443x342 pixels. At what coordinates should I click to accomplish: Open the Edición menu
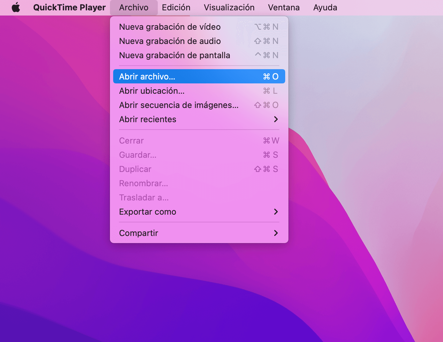pos(176,7)
